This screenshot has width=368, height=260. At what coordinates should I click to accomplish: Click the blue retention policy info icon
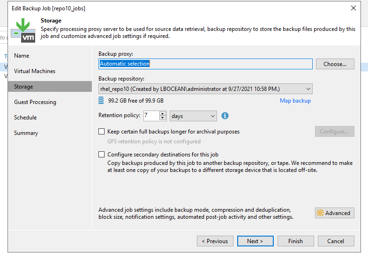(225, 116)
